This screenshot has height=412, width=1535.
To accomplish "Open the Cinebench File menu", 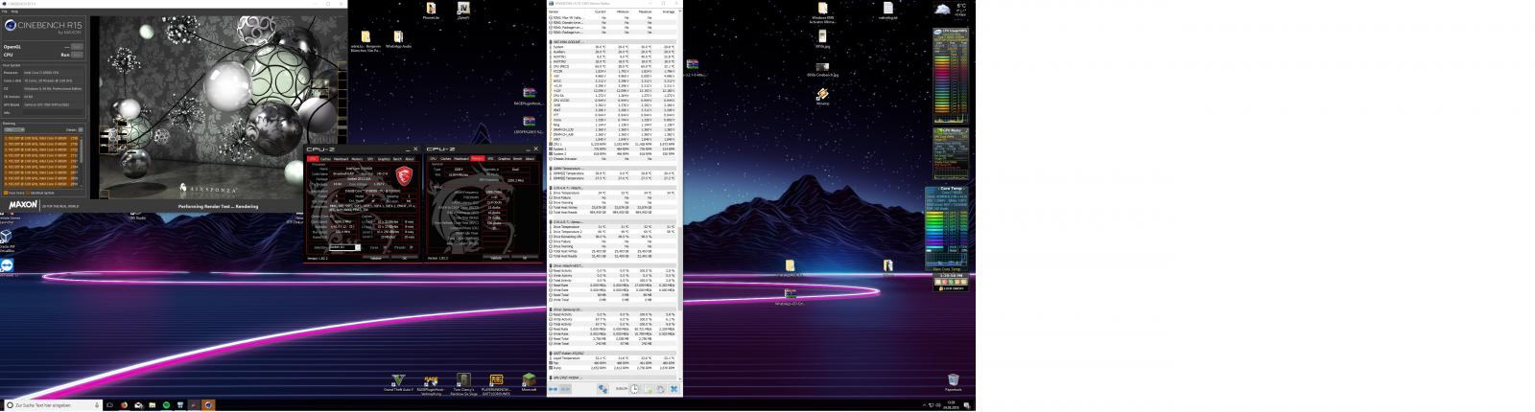I will tap(5, 11).
